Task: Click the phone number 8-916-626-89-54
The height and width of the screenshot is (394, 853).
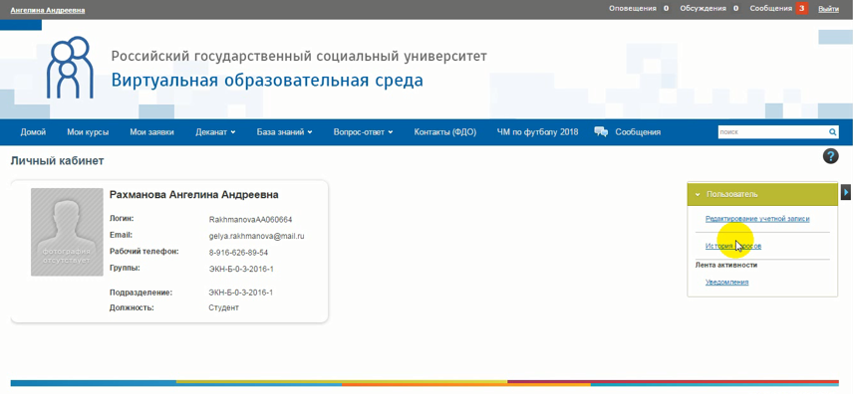Action: click(238, 253)
